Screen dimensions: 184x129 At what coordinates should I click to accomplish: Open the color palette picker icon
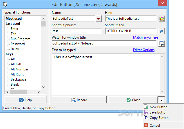click(161, 19)
